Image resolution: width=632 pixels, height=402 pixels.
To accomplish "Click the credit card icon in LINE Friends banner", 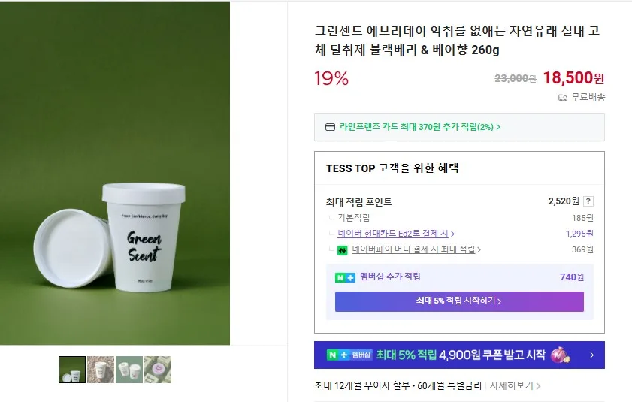I will point(330,127).
